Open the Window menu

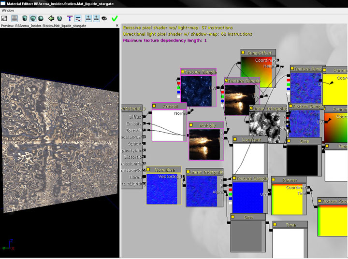point(8,11)
